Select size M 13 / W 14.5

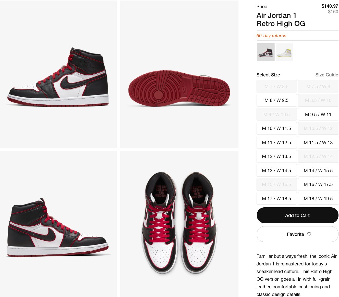tap(276, 170)
